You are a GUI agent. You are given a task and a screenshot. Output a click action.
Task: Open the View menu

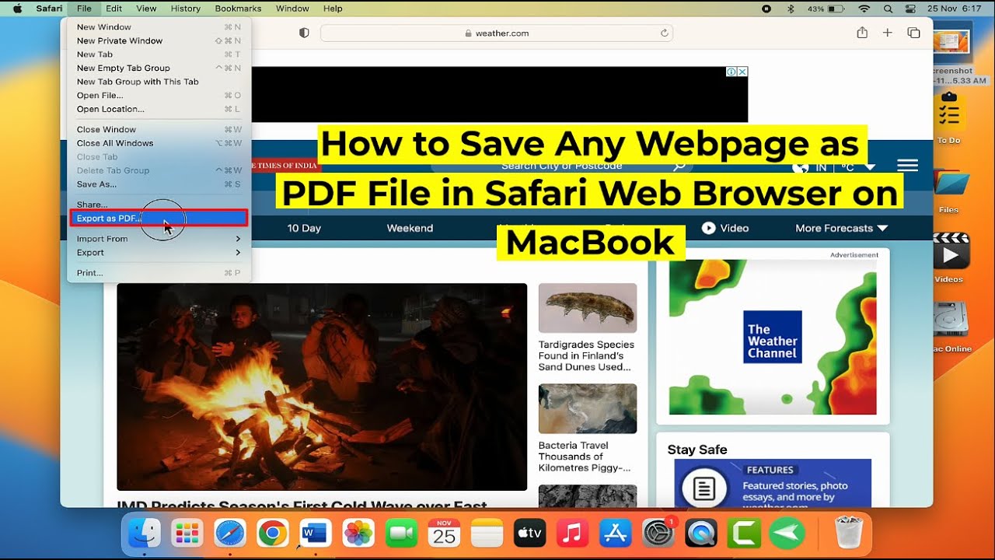click(x=146, y=9)
